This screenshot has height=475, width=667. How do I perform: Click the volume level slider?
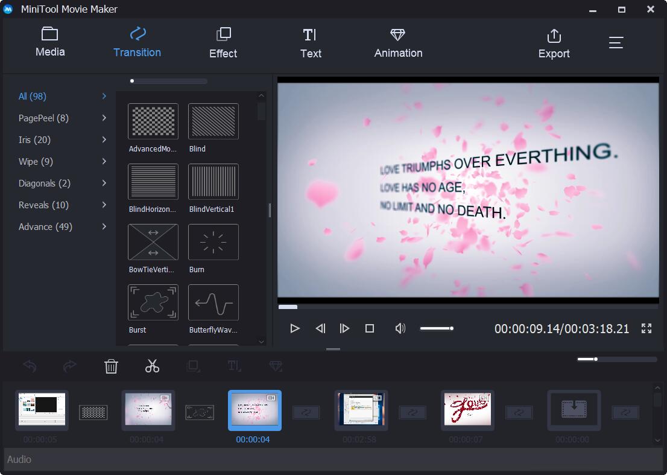click(437, 328)
